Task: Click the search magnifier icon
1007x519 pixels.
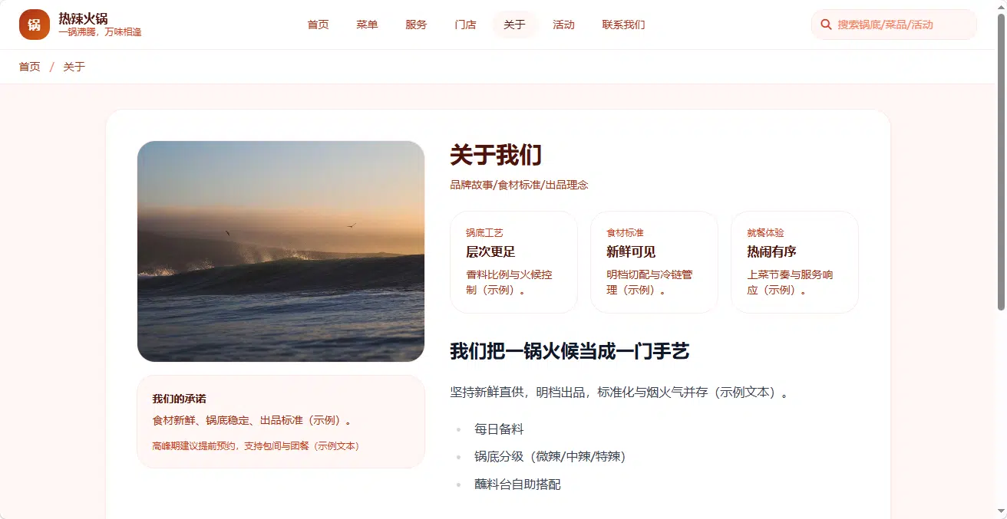Action: point(826,25)
